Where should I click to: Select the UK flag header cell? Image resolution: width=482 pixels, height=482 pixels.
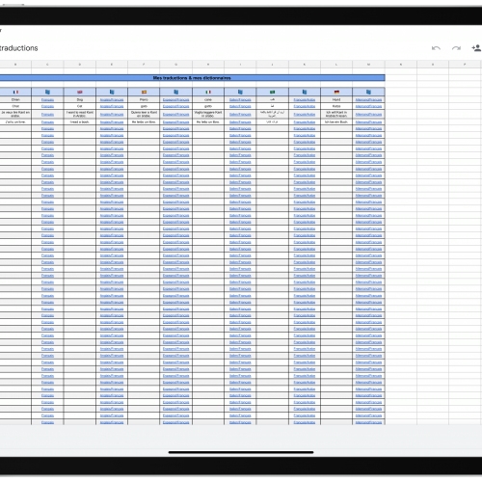[80, 92]
